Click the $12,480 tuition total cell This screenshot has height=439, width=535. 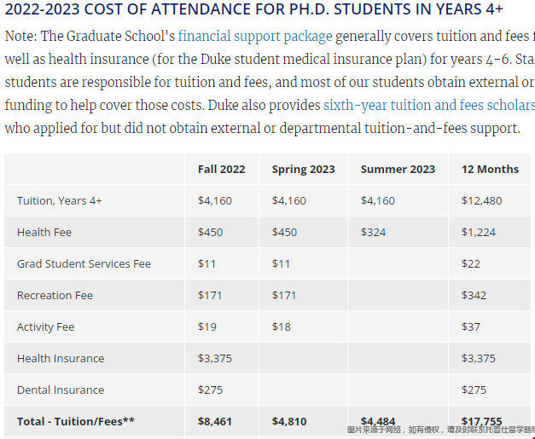[x=482, y=200]
